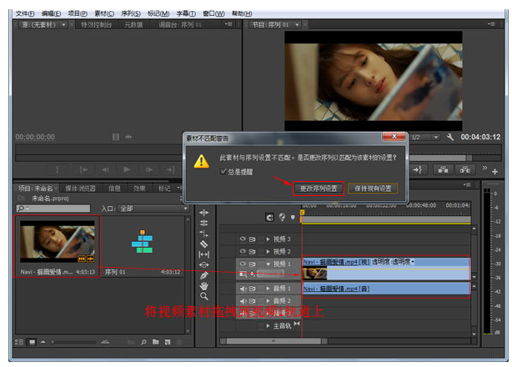Click the 保持现有设置 button

pyautogui.click(x=373, y=189)
